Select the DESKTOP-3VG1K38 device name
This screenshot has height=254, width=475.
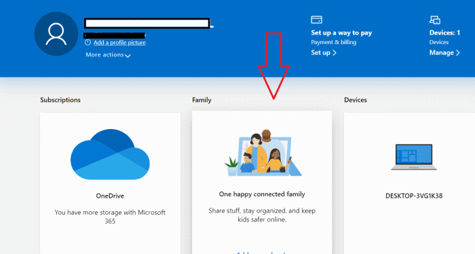tap(414, 196)
